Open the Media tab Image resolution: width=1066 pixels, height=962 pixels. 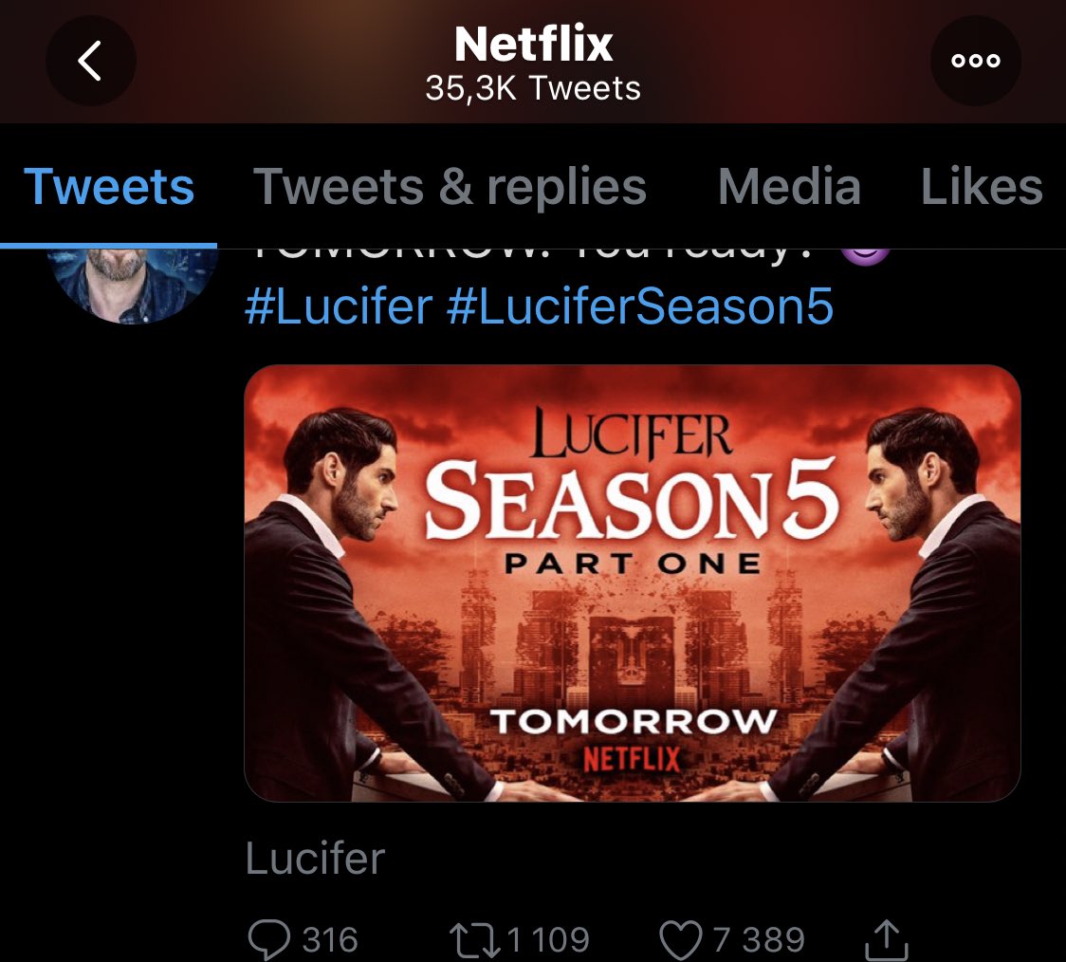pos(789,187)
